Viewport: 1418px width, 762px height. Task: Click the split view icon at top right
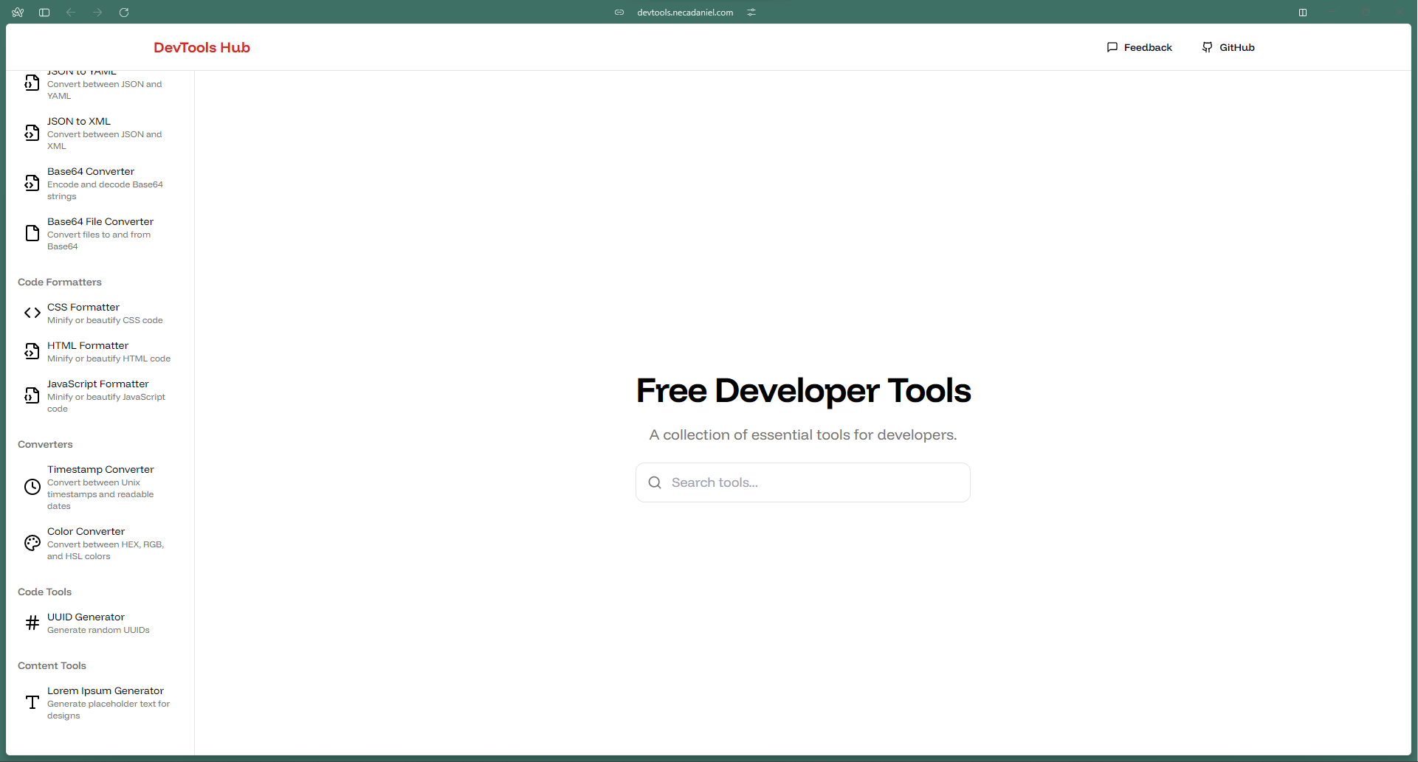point(1303,13)
